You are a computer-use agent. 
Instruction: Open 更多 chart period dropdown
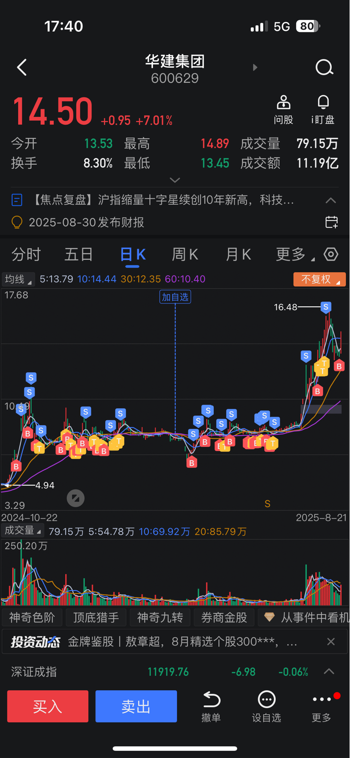click(x=294, y=254)
